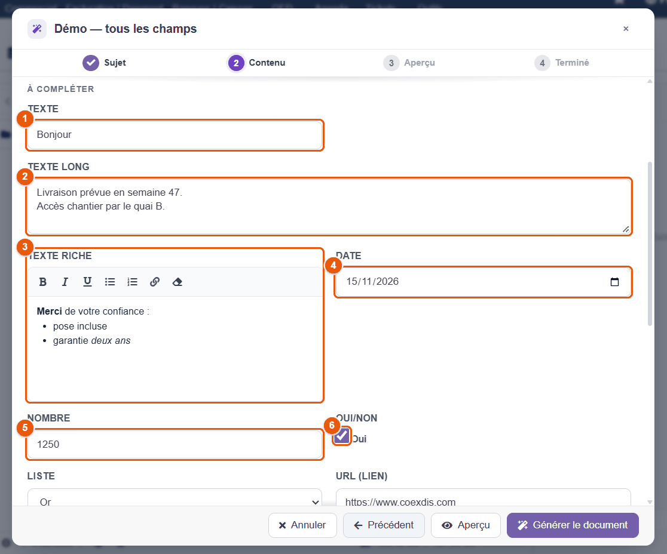Go back with the Précédent button
This screenshot has width=667, height=554.
384,525
